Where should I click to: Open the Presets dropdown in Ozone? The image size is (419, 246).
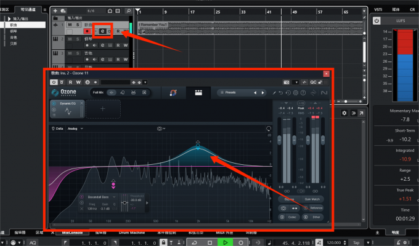[230, 93]
